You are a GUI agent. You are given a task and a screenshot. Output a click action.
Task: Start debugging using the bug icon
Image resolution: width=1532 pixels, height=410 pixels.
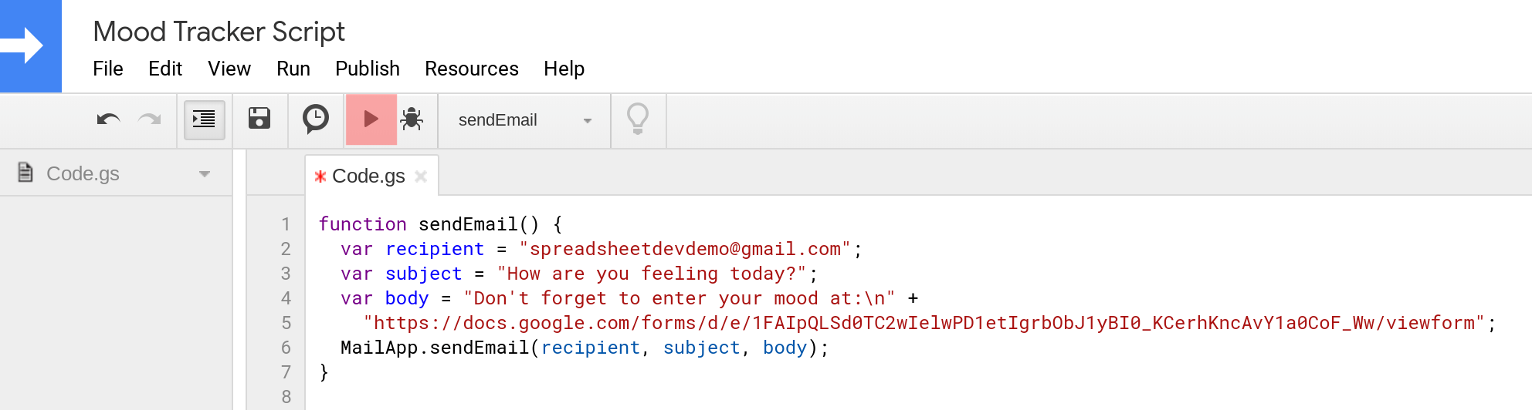[x=412, y=119]
